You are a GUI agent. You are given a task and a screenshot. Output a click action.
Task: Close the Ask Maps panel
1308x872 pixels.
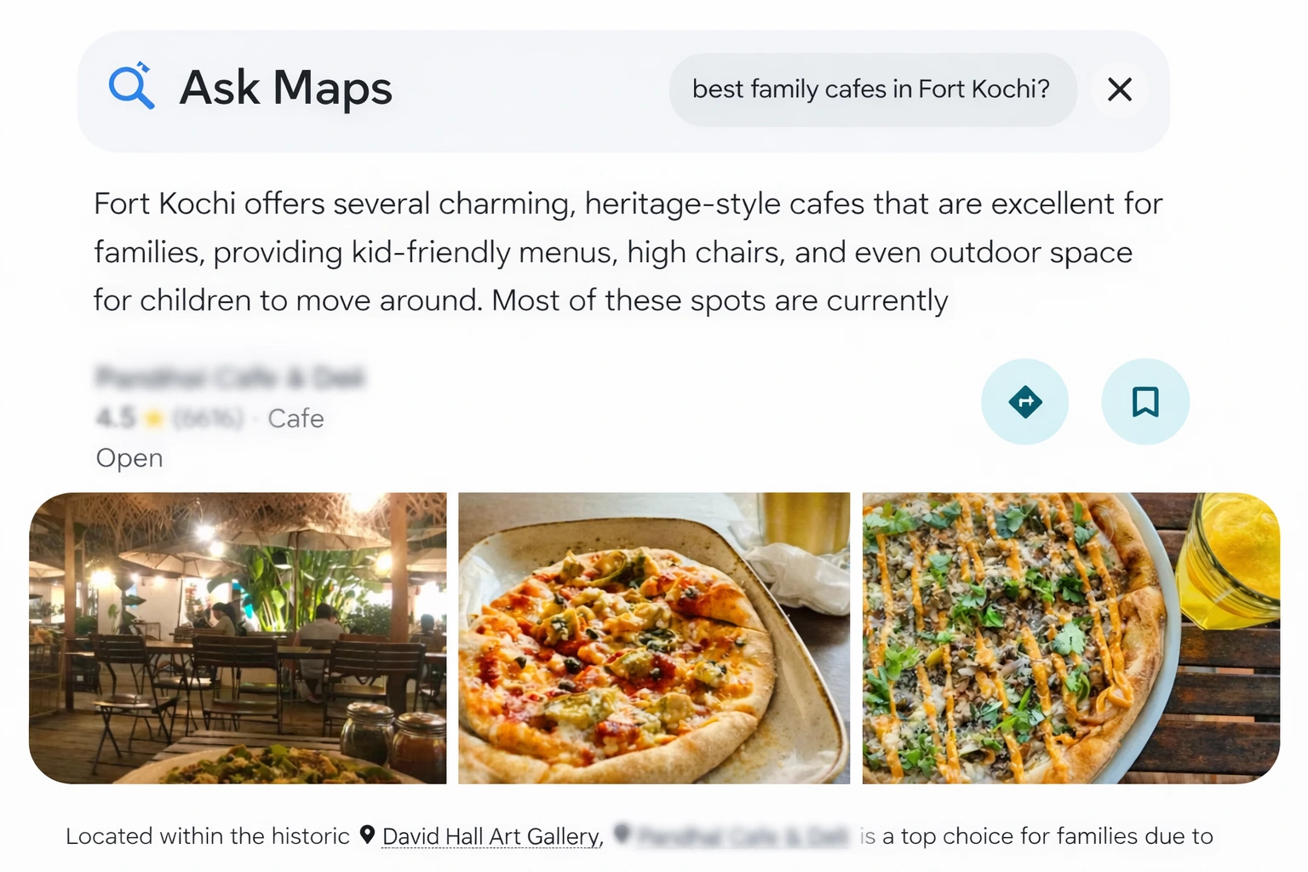pos(1119,89)
